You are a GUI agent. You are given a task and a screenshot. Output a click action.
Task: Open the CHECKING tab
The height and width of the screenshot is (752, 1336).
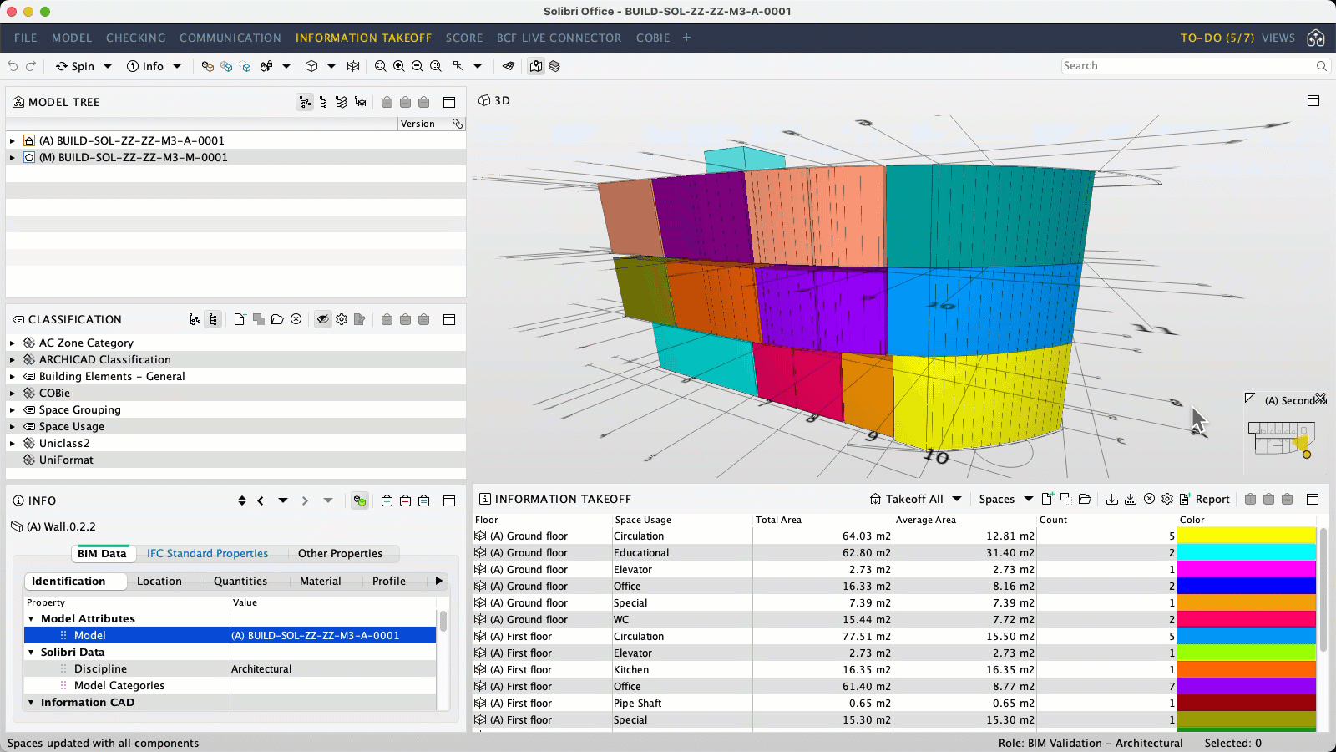pos(135,38)
